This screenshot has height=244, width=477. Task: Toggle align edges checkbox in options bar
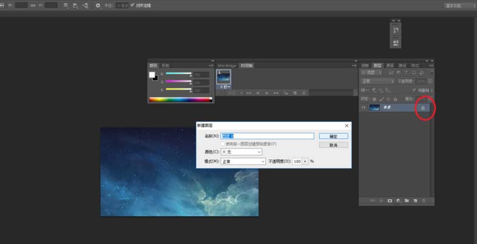click(x=132, y=5)
